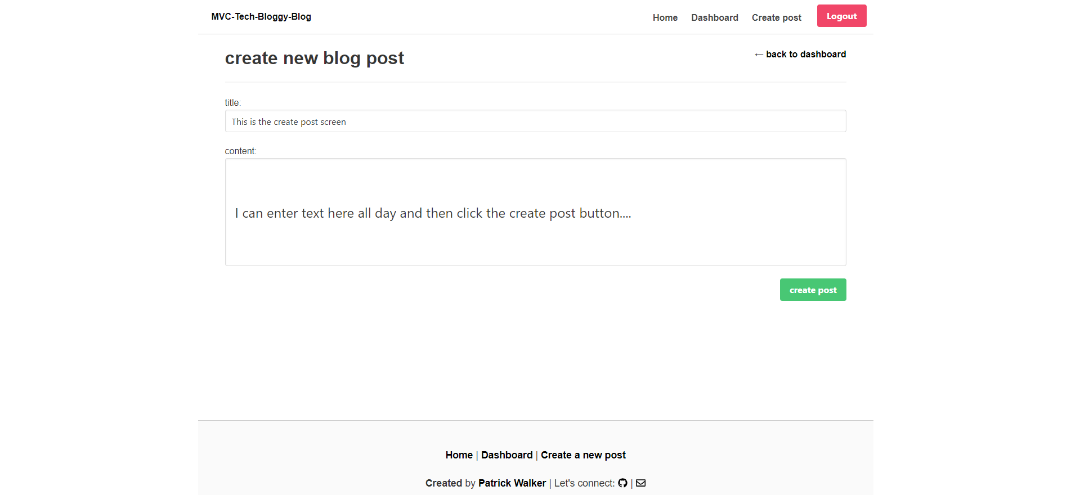Click the left arrow before 'back to dashboard'
The image size is (1071, 495).
[x=759, y=55]
